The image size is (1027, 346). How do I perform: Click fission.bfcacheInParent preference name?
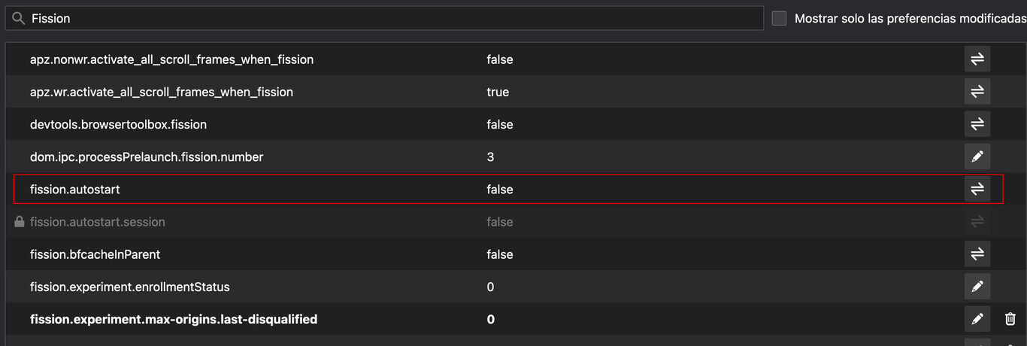point(95,254)
